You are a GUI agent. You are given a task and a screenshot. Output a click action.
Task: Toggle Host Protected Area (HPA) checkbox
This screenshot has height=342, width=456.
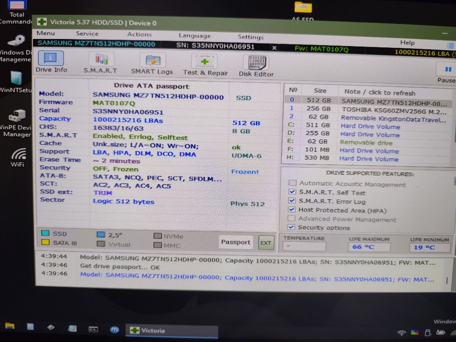click(x=292, y=209)
